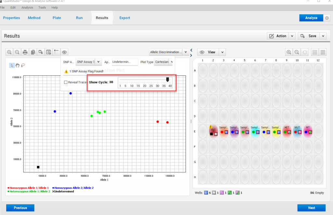Click the copy plot icon
The width and height of the screenshot is (333, 215).
tap(33, 52)
